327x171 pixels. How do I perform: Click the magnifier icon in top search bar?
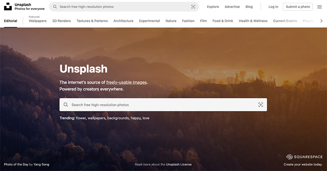pos(55,7)
